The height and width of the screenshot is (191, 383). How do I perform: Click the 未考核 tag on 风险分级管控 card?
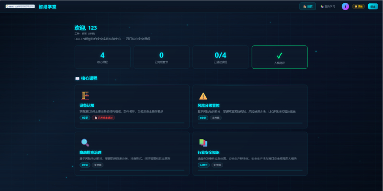click(216, 118)
